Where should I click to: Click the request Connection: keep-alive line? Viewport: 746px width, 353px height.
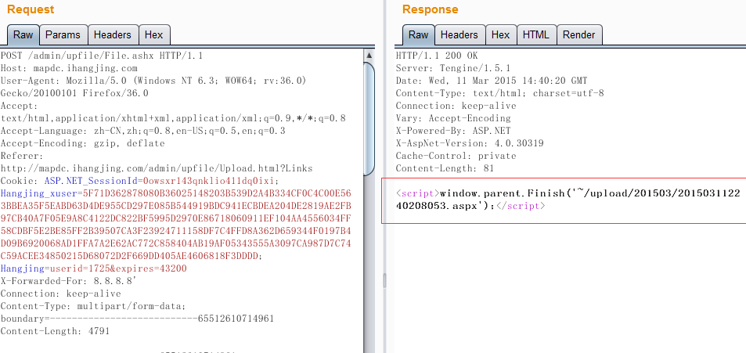[x=60, y=294]
